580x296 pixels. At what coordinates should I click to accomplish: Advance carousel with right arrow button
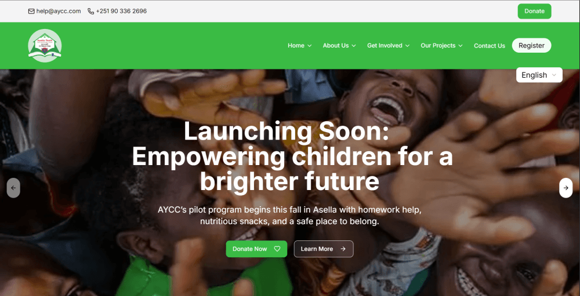(x=566, y=188)
